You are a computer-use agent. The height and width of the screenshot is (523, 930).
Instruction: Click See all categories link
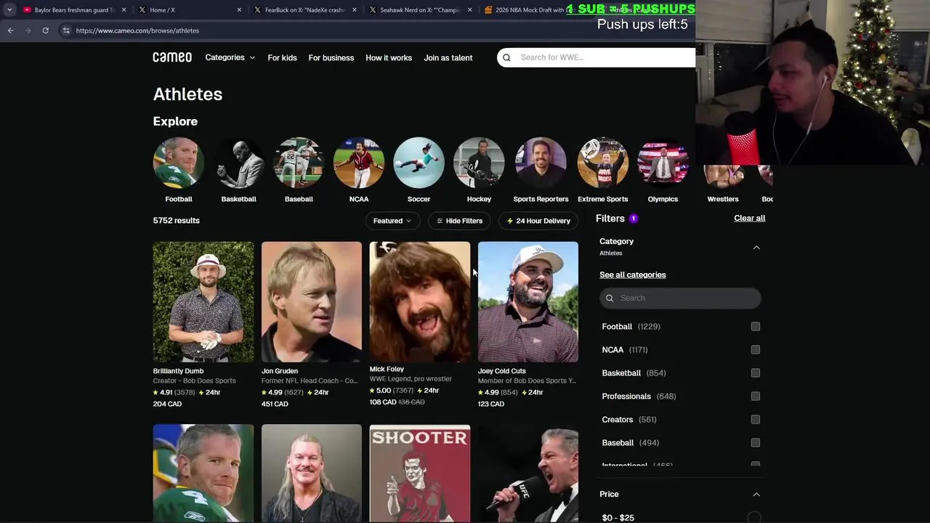point(632,275)
